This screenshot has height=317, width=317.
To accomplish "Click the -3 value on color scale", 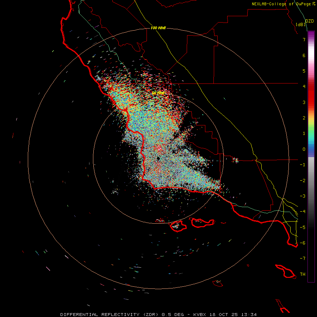I will [303, 196].
